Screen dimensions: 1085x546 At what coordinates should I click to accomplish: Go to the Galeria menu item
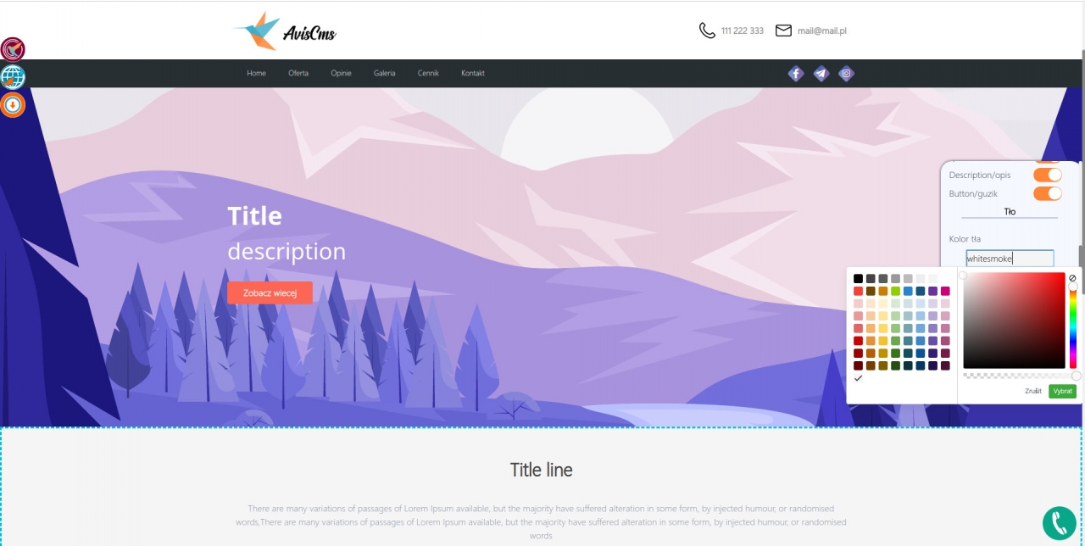(x=384, y=73)
